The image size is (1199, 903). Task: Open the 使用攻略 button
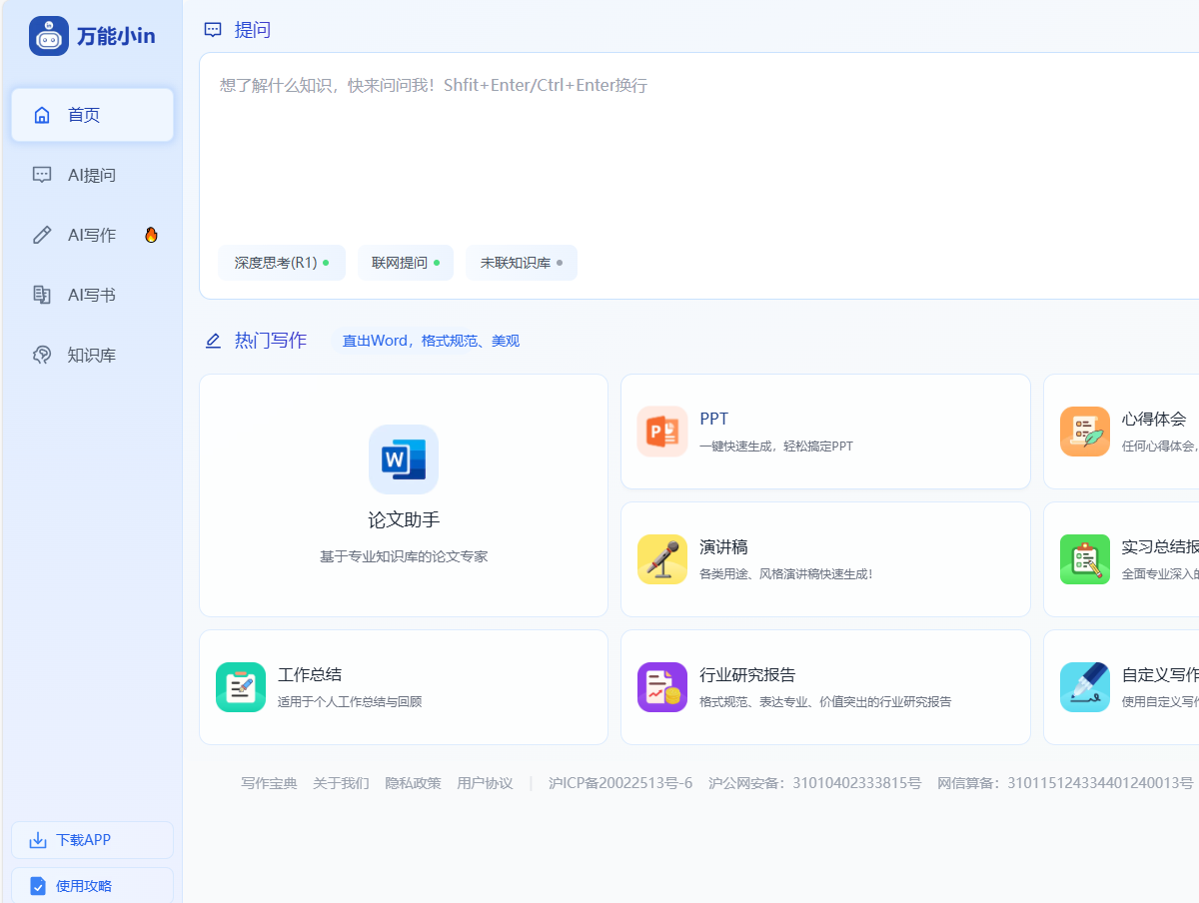click(92, 886)
